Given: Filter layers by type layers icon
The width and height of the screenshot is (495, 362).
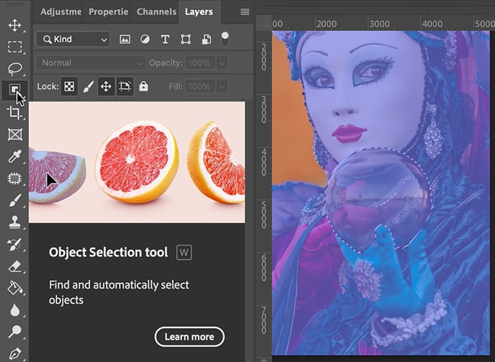Looking at the screenshot, I should coord(165,40).
